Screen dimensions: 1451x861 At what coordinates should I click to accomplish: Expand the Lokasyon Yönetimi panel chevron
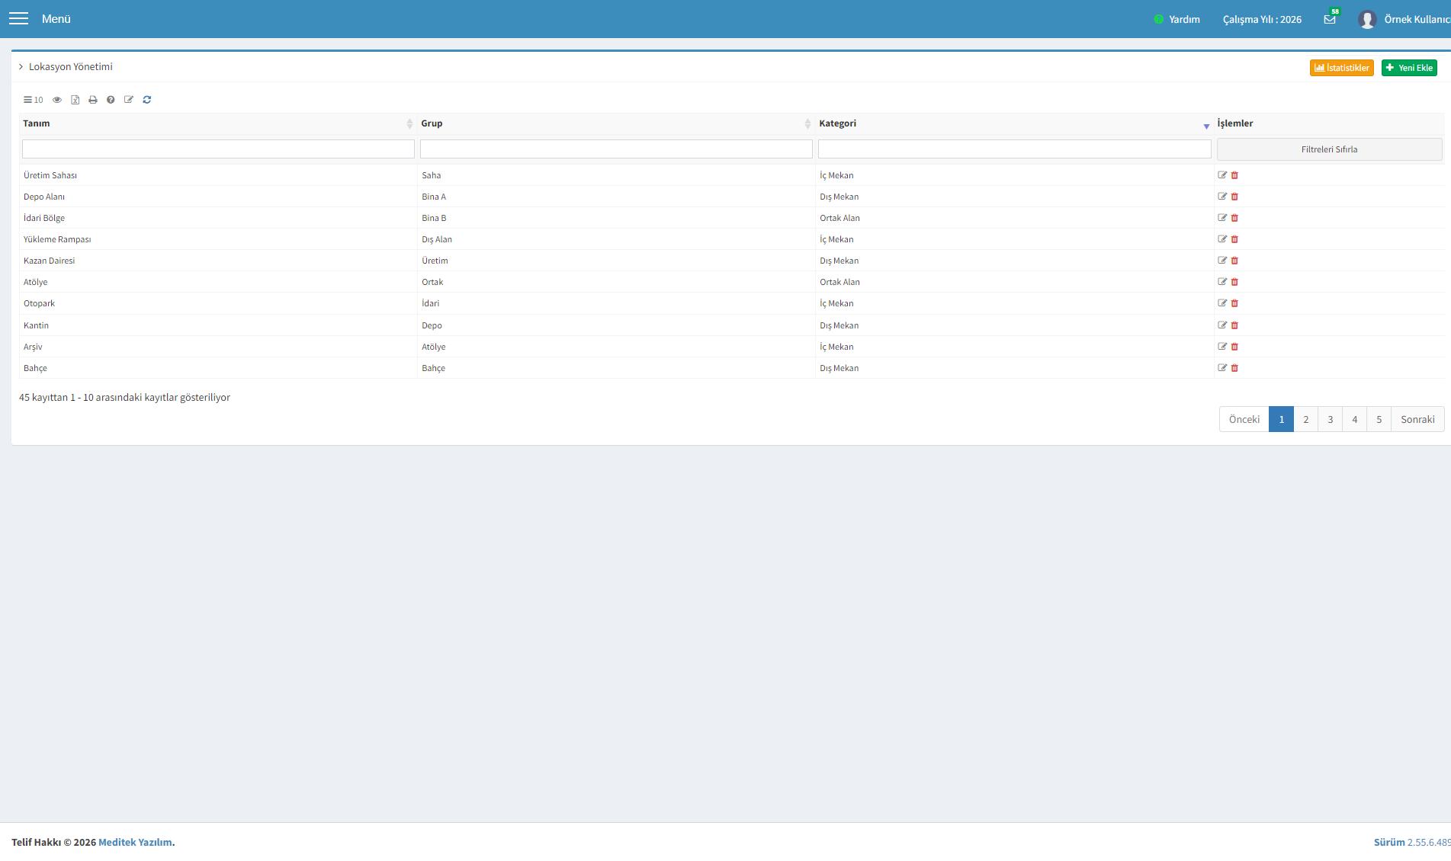click(x=21, y=67)
